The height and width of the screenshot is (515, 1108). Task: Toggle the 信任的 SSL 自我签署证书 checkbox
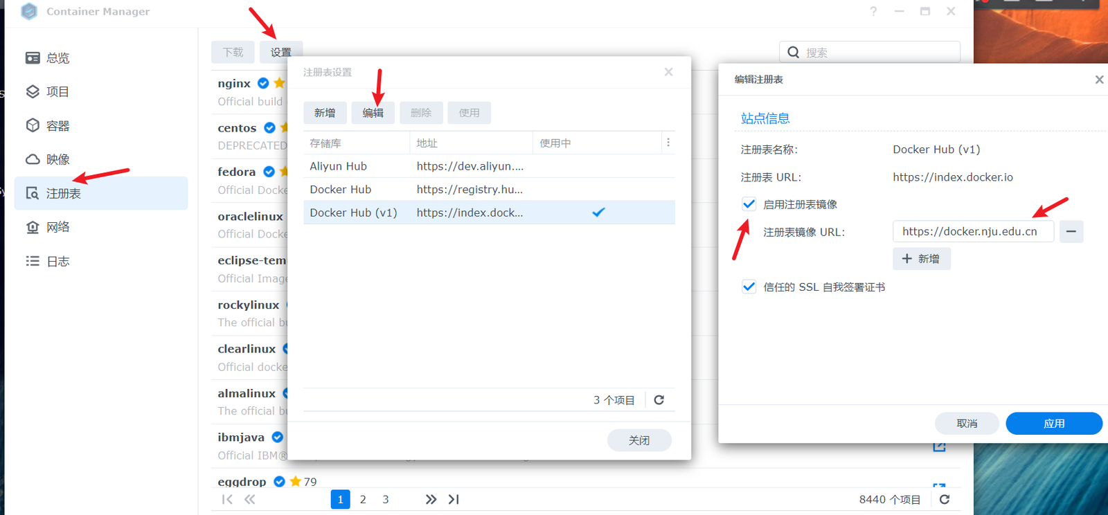749,287
